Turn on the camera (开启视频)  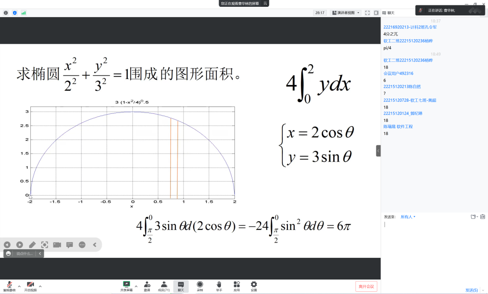[30, 285]
